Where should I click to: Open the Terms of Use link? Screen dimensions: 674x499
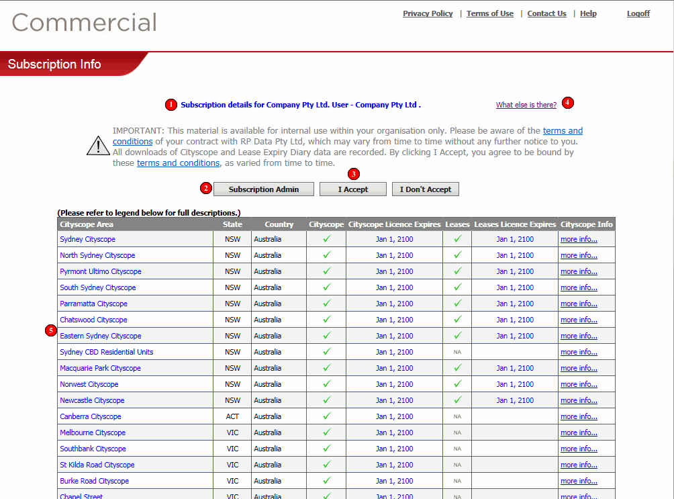(490, 13)
